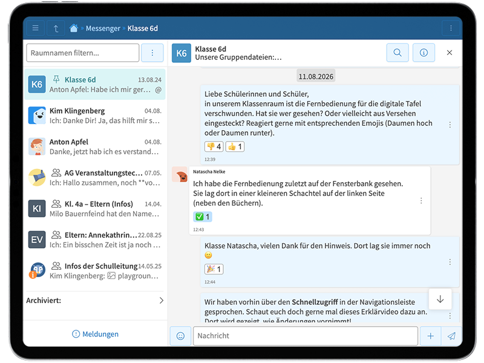Send message with paper plane icon
Image resolution: width=484 pixels, height=363 pixels.
tap(451, 336)
